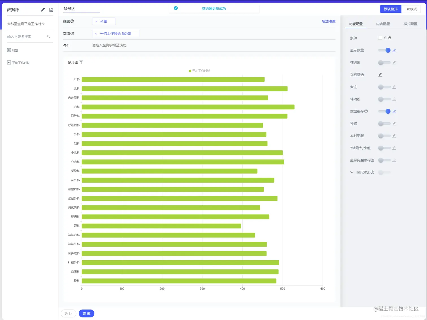Screen dimensions: 427x320
Task: Click the 请拖入左侧字段至该处 condition drop area
Action: tap(109, 45)
